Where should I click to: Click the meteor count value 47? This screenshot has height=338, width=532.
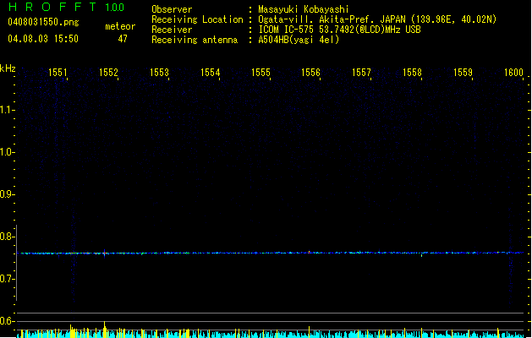[x=123, y=39]
